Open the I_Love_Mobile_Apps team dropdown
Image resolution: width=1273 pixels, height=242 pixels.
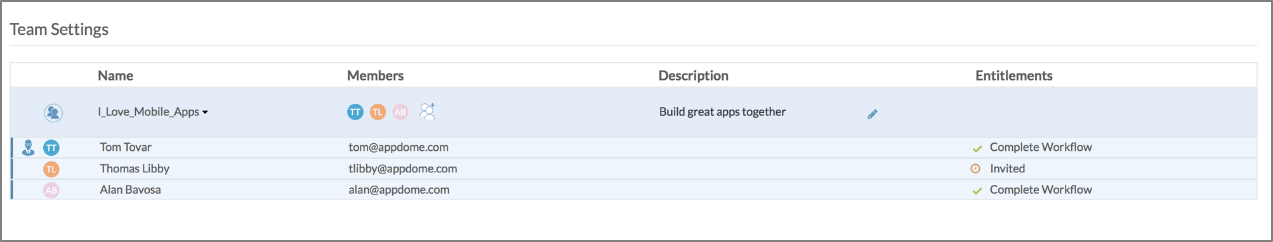pos(152,112)
